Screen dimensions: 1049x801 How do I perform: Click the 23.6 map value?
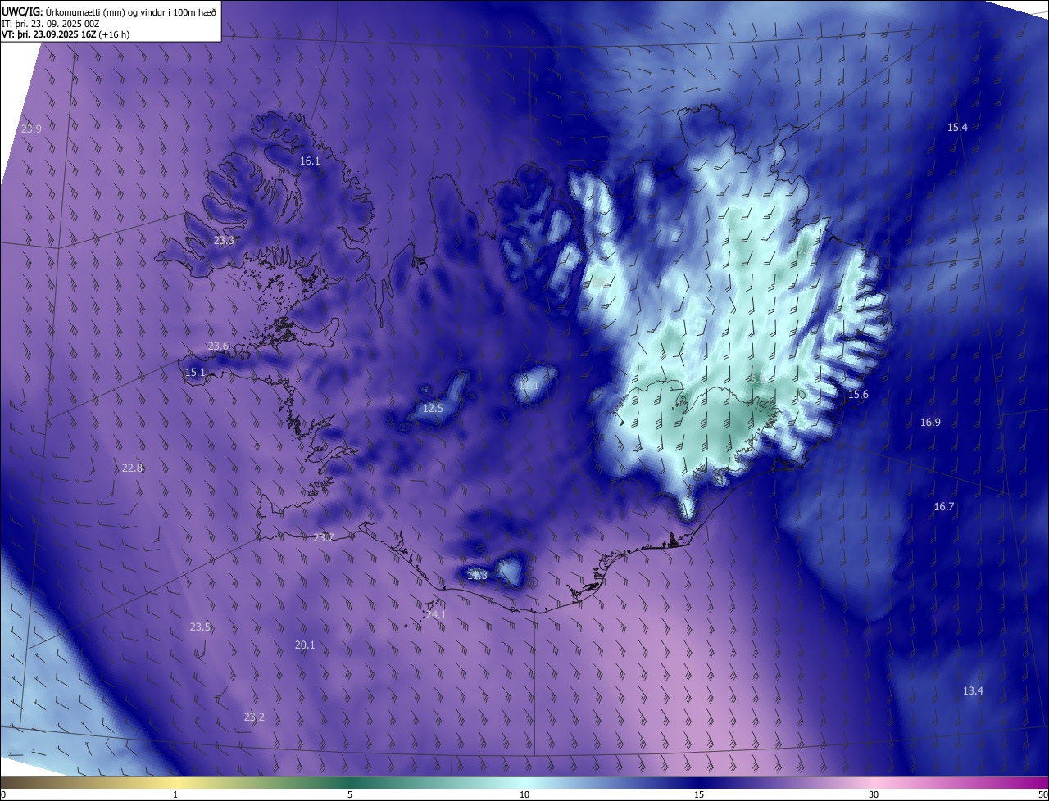(x=218, y=346)
